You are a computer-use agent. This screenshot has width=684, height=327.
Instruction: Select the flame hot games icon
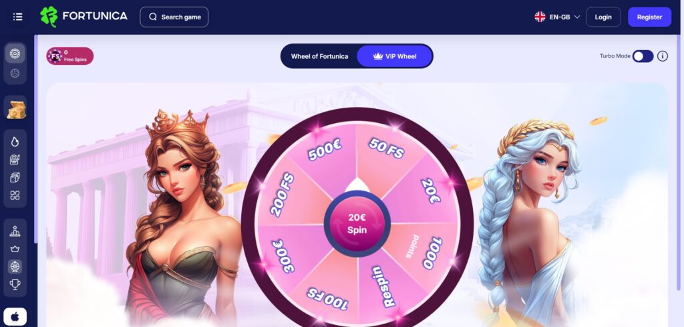15,142
